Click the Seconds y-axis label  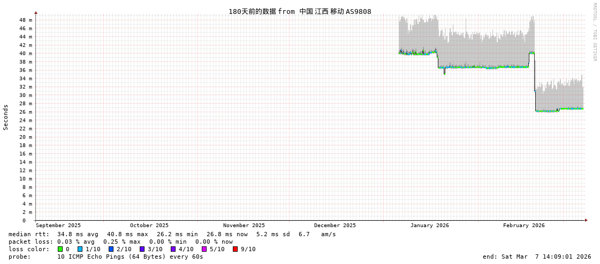(x=6, y=117)
